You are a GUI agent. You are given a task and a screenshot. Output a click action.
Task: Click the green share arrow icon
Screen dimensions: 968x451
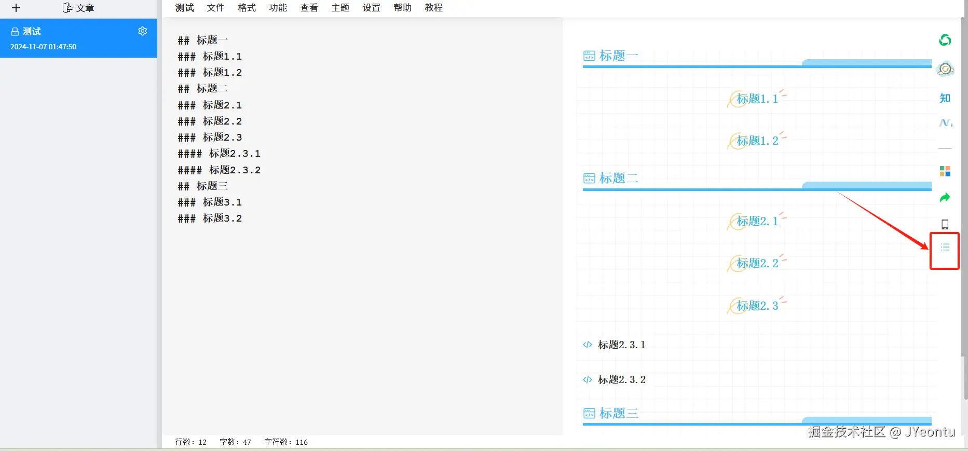click(x=945, y=198)
